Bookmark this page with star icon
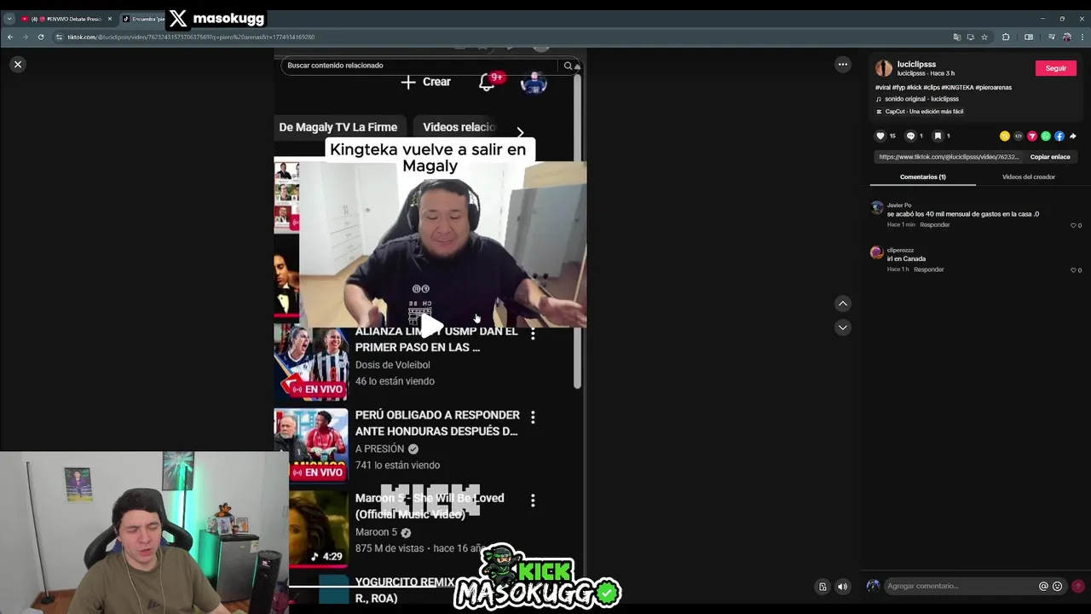Screen dimensions: 1091x614 coord(984,37)
